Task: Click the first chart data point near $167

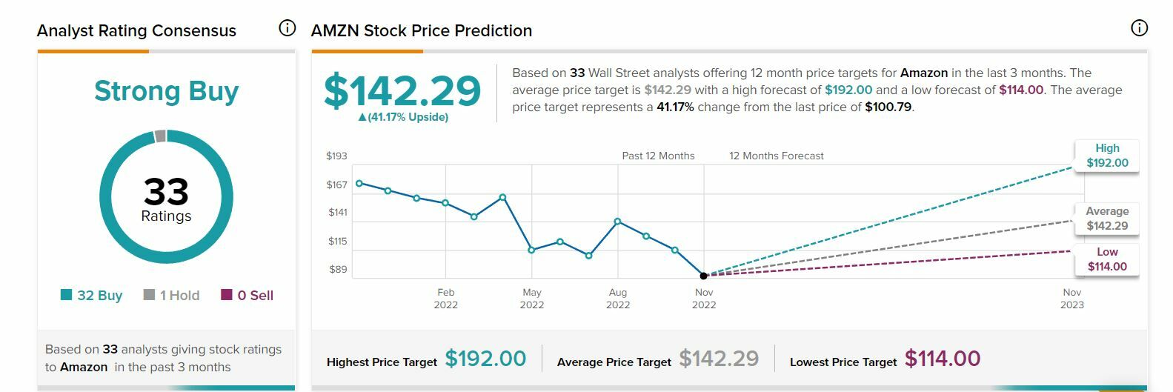Action: tap(359, 183)
